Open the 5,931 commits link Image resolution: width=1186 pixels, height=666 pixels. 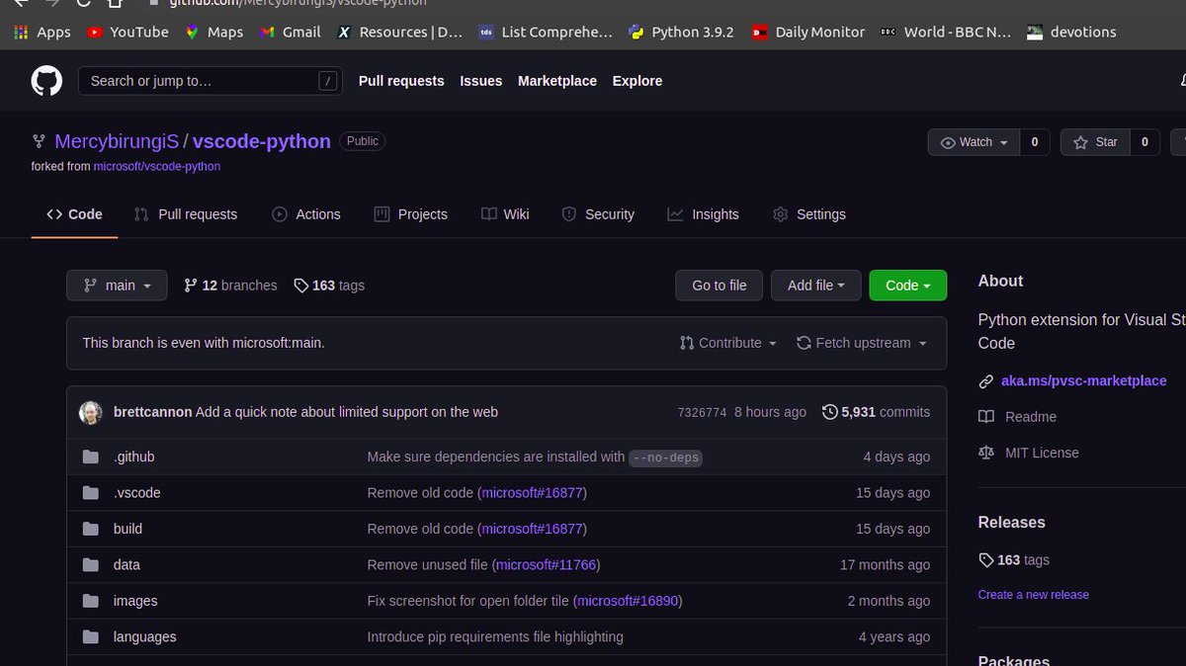point(876,412)
